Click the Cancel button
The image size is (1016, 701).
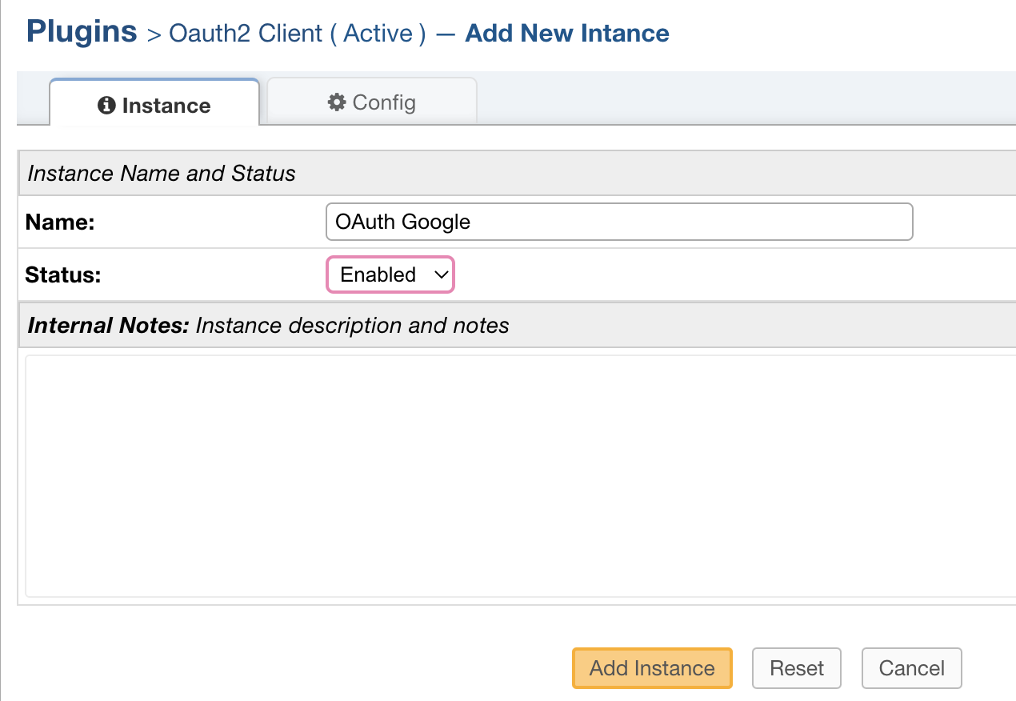point(911,667)
